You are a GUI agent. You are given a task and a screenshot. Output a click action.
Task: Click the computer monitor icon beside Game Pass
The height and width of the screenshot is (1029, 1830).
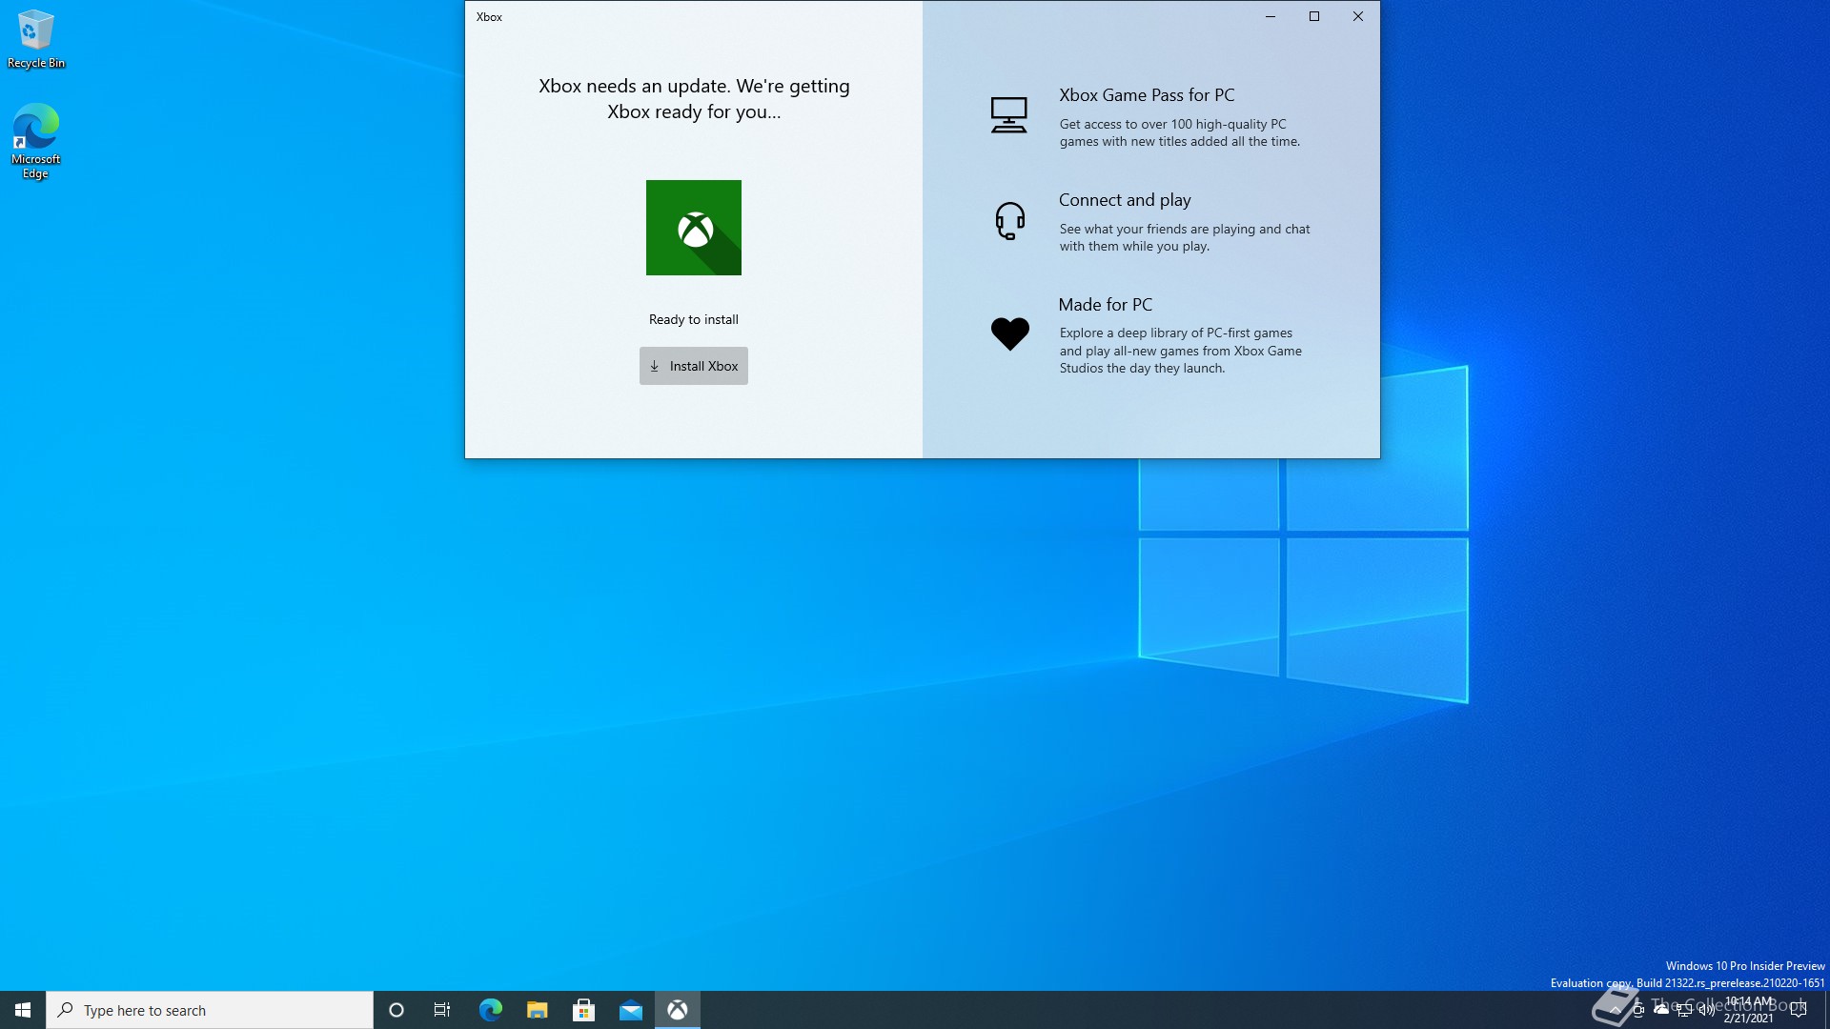tap(1008, 115)
